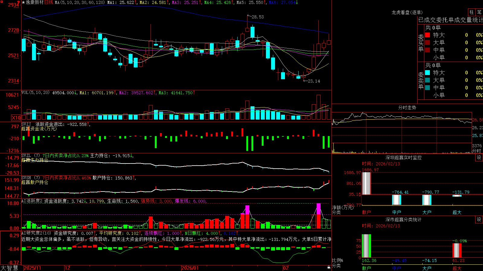Open 设 settings for 深市超赢分类统计
483x271 pixels.
click(x=479, y=220)
